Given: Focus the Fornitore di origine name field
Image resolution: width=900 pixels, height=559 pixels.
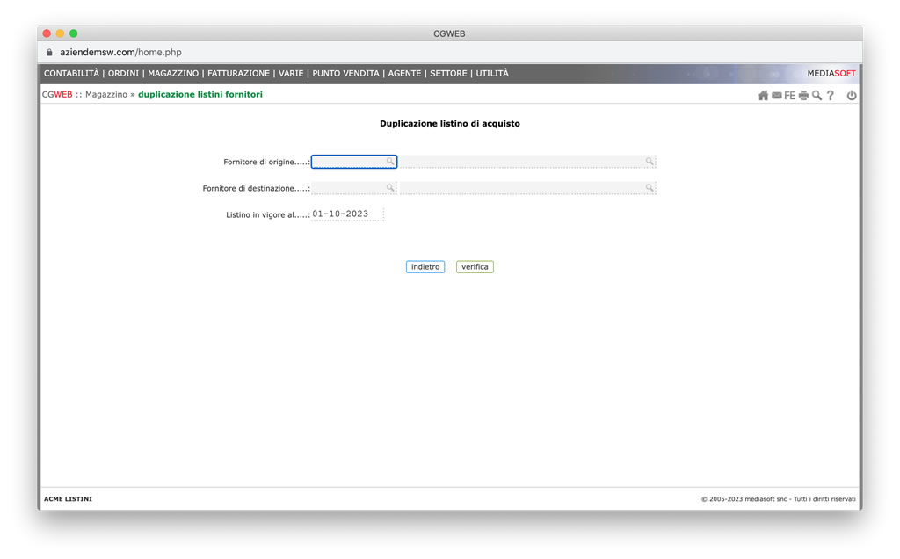Looking at the screenshot, I should [527, 162].
